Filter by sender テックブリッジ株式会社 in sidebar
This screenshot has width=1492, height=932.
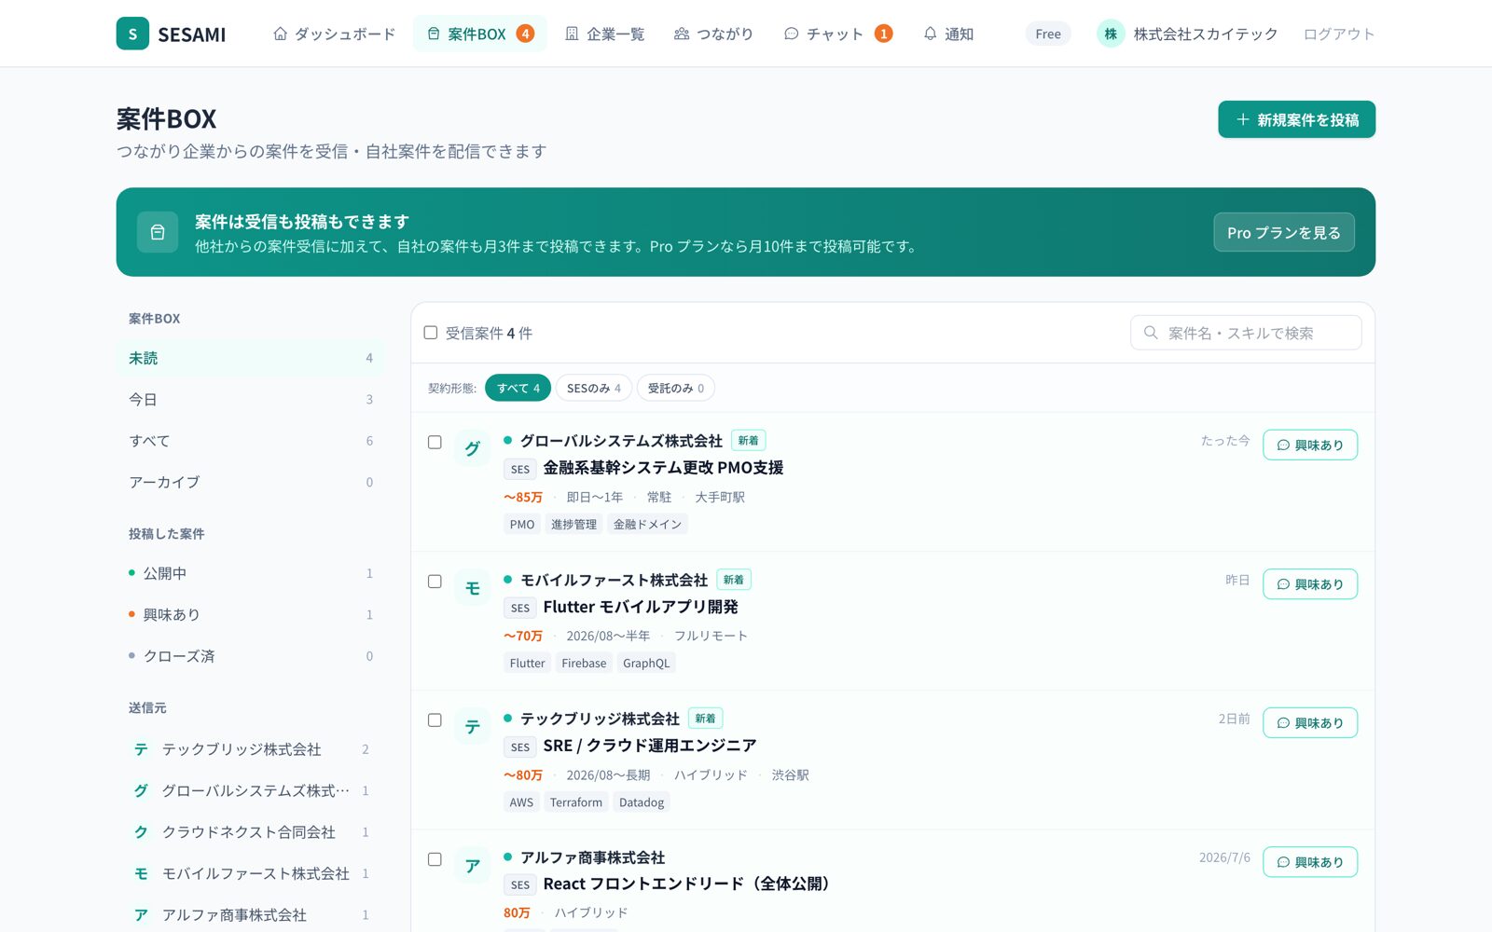point(250,749)
